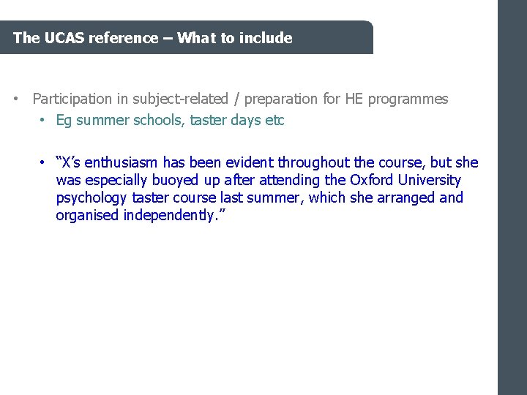Screen dimensions: 527x395
Task: Click the slide title 'The UCAS reference'
Action: click(85, 38)
